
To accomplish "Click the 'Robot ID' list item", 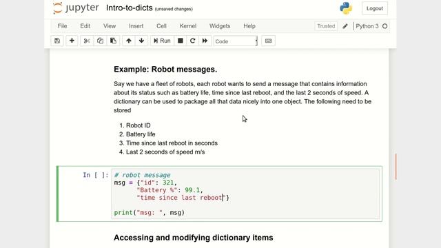I will [x=138, y=125].
